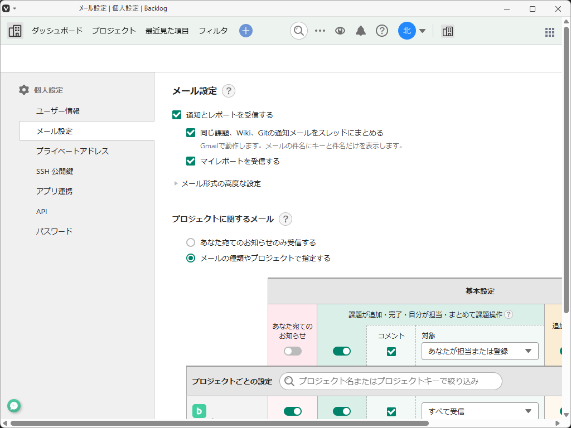The height and width of the screenshot is (428, 571).
Task: Click the vertical scrollbar thumb
Action: [567, 169]
